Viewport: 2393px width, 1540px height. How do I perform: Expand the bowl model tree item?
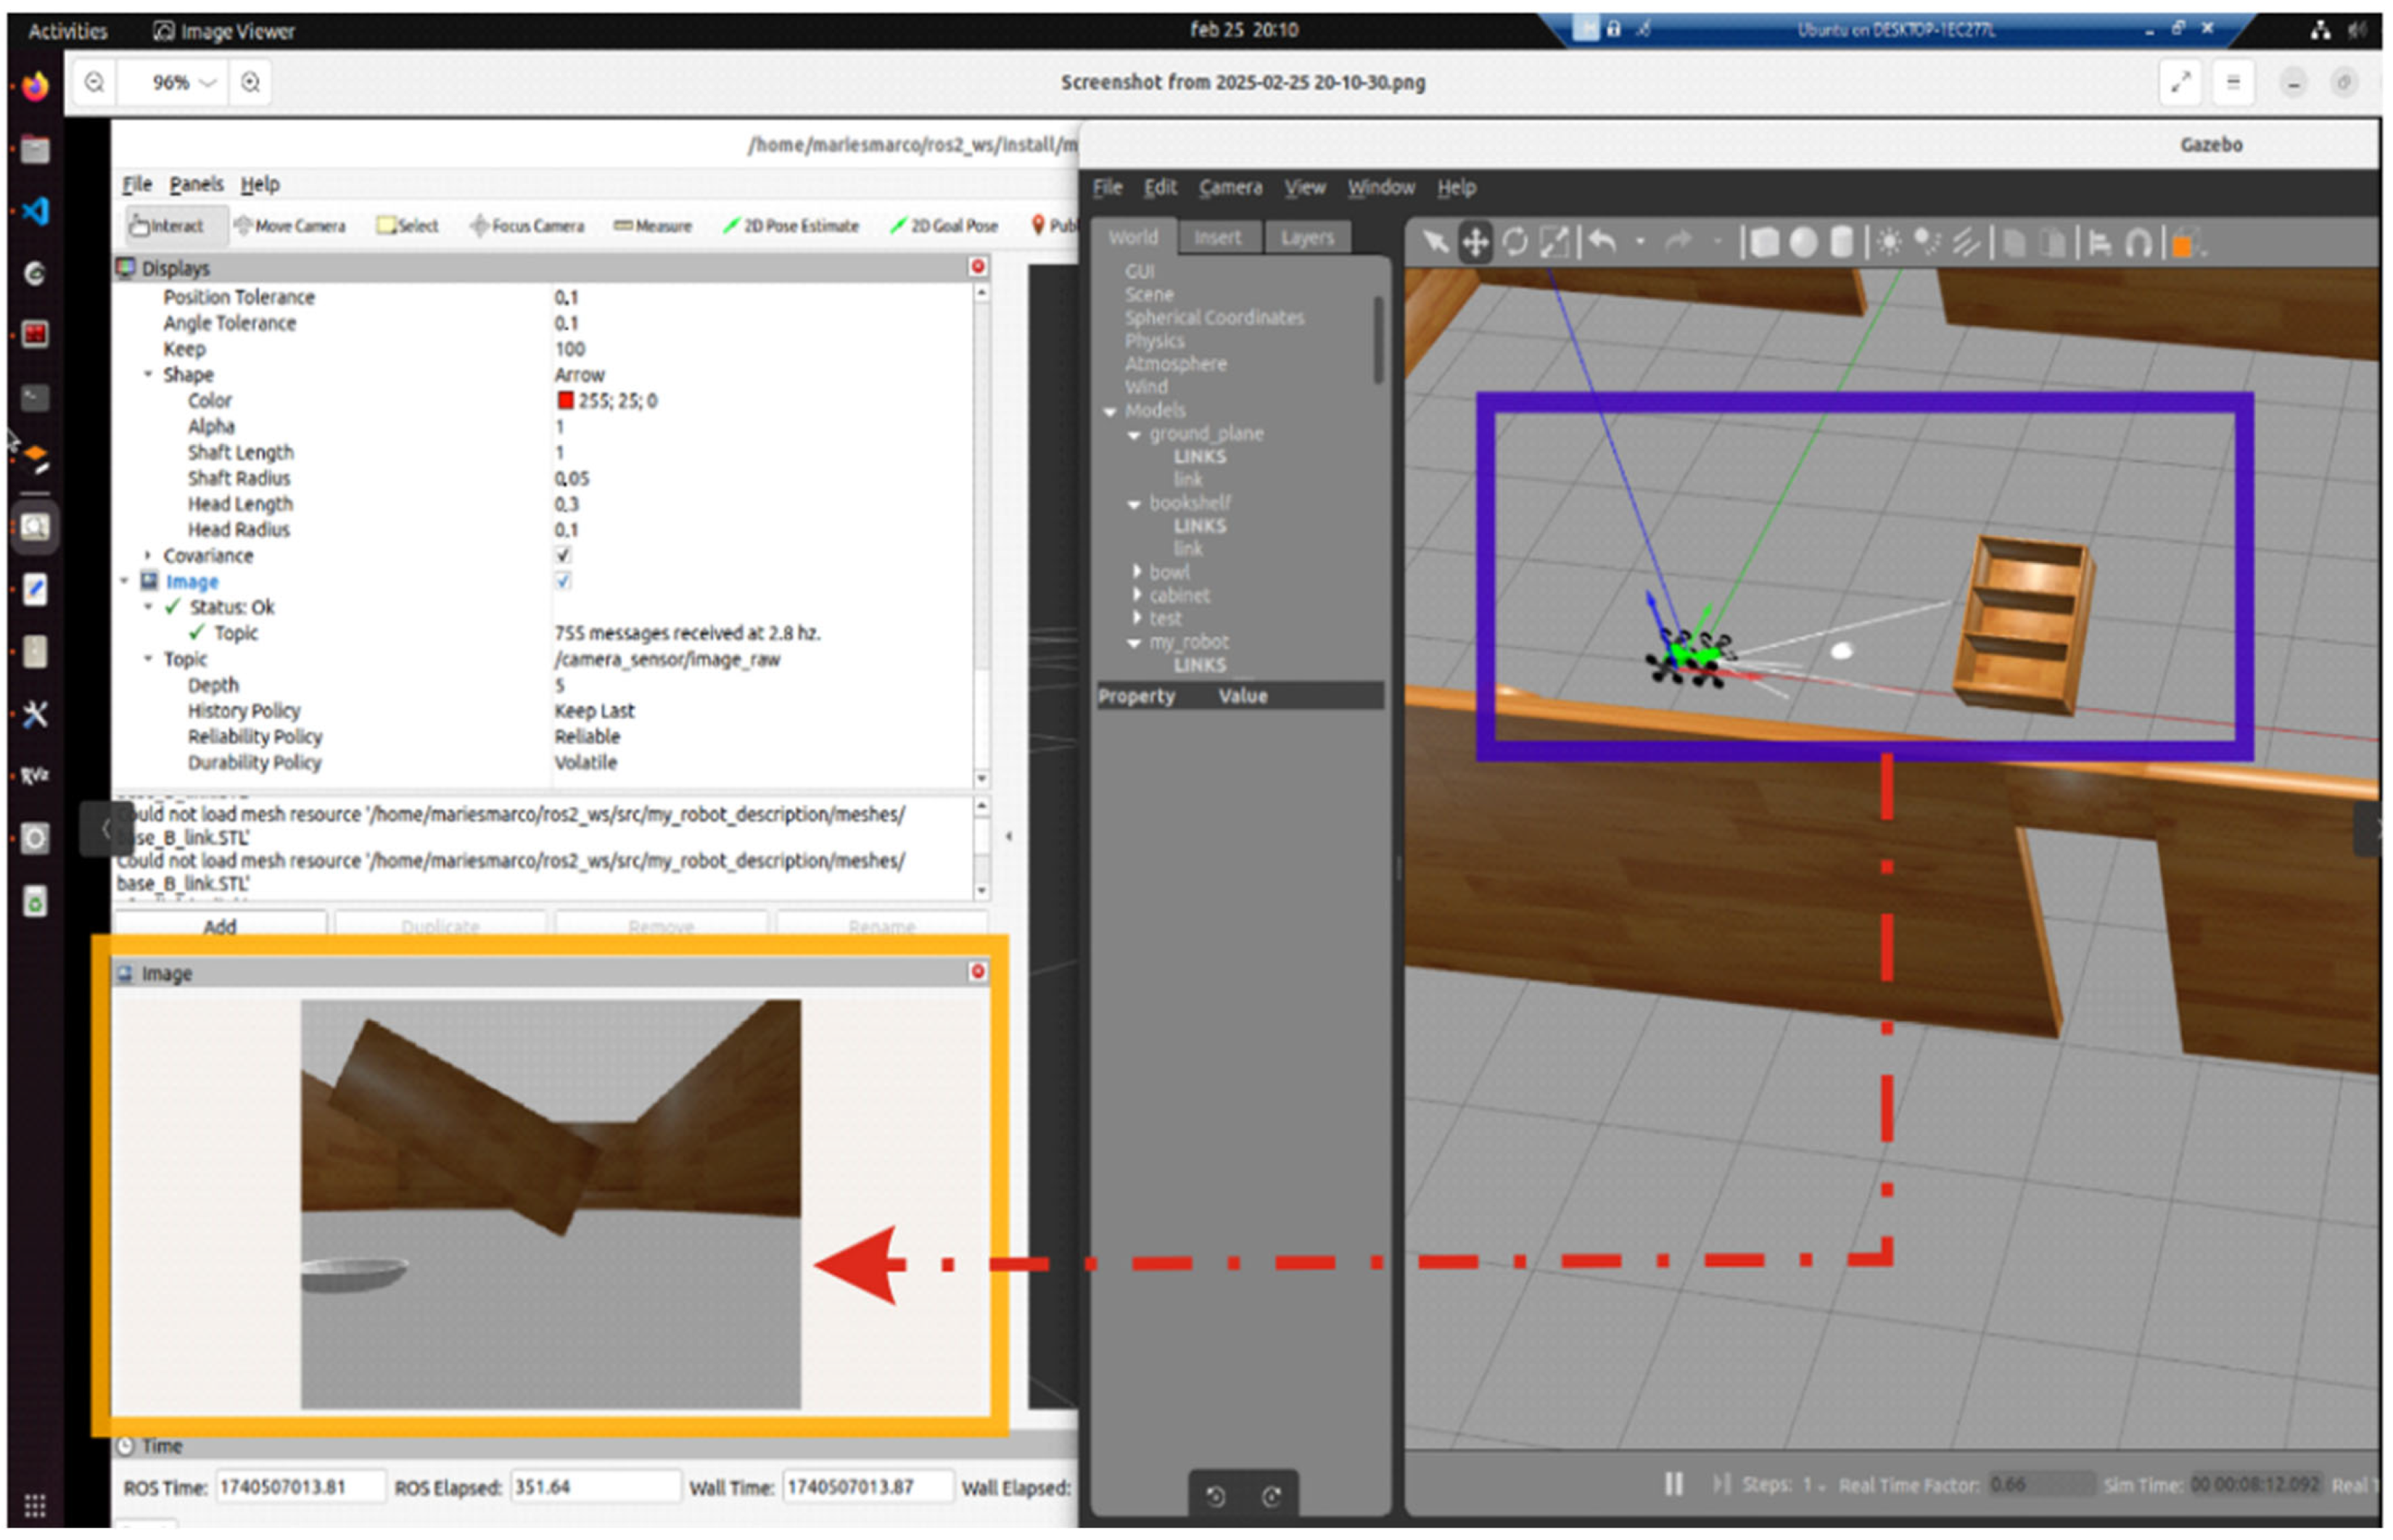click(x=1137, y=572)
